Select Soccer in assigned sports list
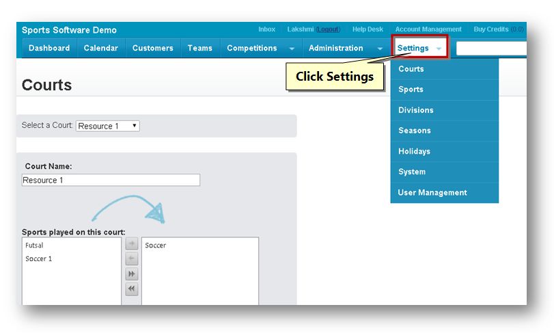 [156, 245]
